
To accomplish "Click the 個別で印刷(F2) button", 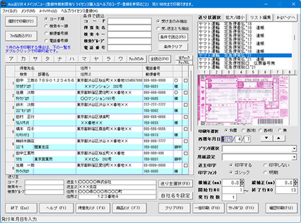I will click(21, 21).
